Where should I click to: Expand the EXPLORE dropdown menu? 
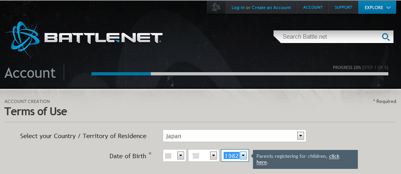click(x=377, y=7)
